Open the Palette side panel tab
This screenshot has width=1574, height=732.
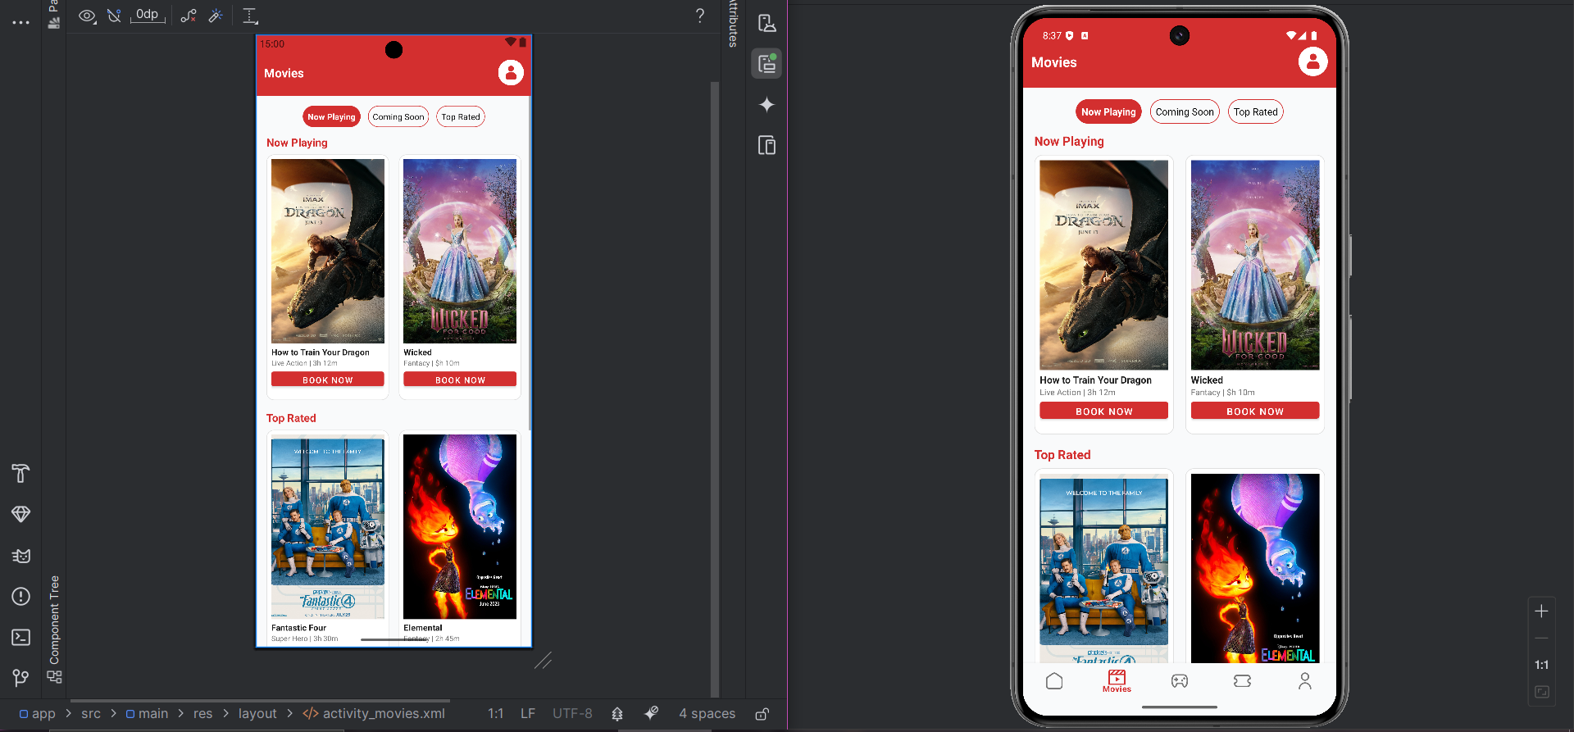(x=53, y=15)
